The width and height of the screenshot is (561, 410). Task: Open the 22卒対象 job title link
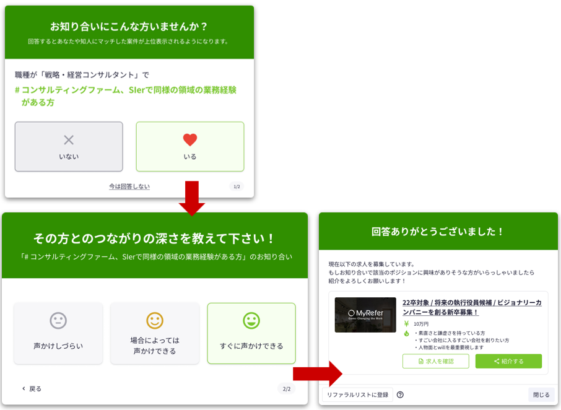coord(472,307)
